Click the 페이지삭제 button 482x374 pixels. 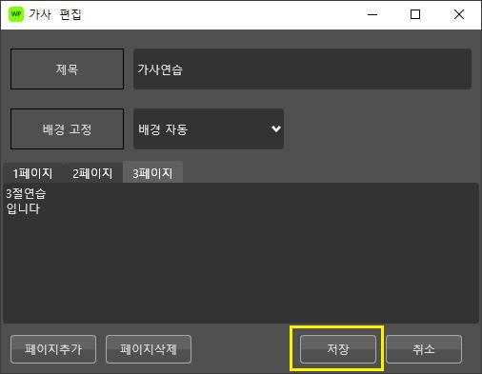(149, 349)
